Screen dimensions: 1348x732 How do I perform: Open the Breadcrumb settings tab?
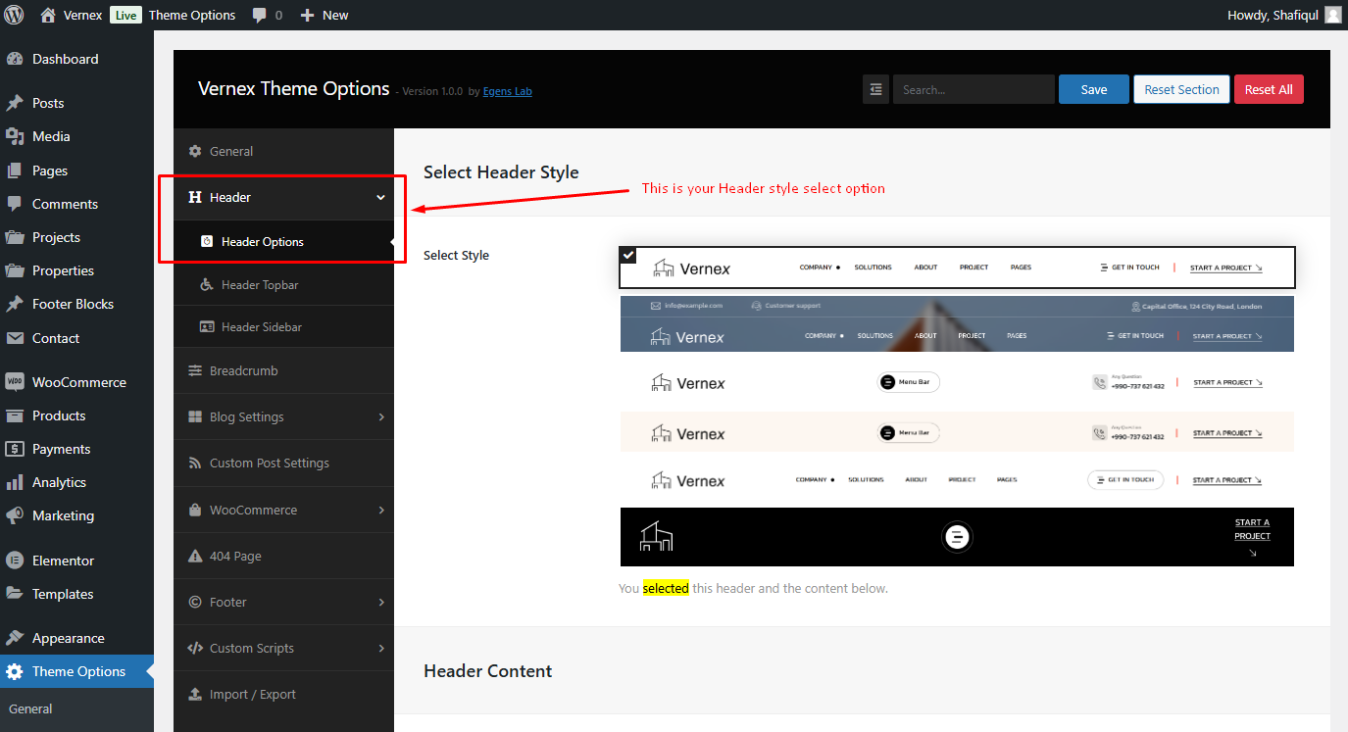283,370
